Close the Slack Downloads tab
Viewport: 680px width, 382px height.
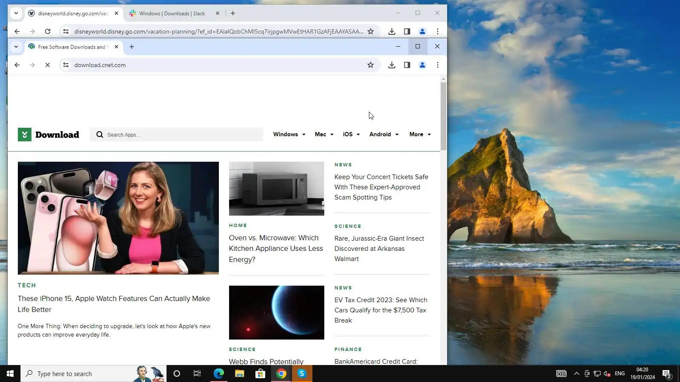tap(218, 13)
